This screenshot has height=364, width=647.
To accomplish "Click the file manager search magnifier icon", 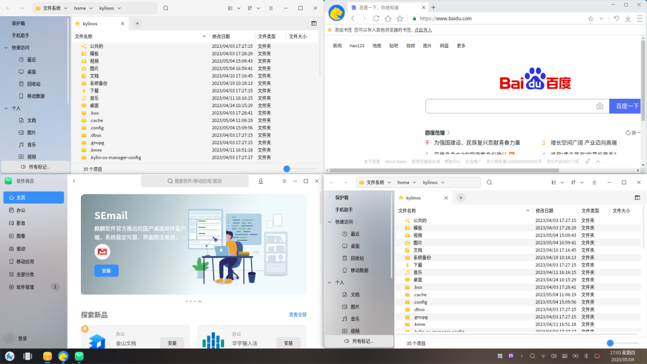I will click(166, 8).
